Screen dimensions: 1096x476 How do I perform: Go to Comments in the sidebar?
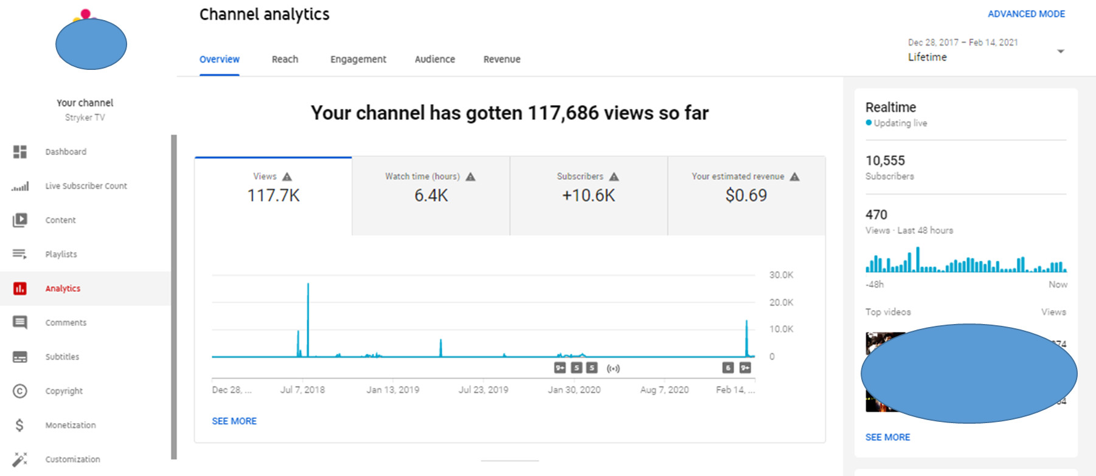click(x=66, y=323)
